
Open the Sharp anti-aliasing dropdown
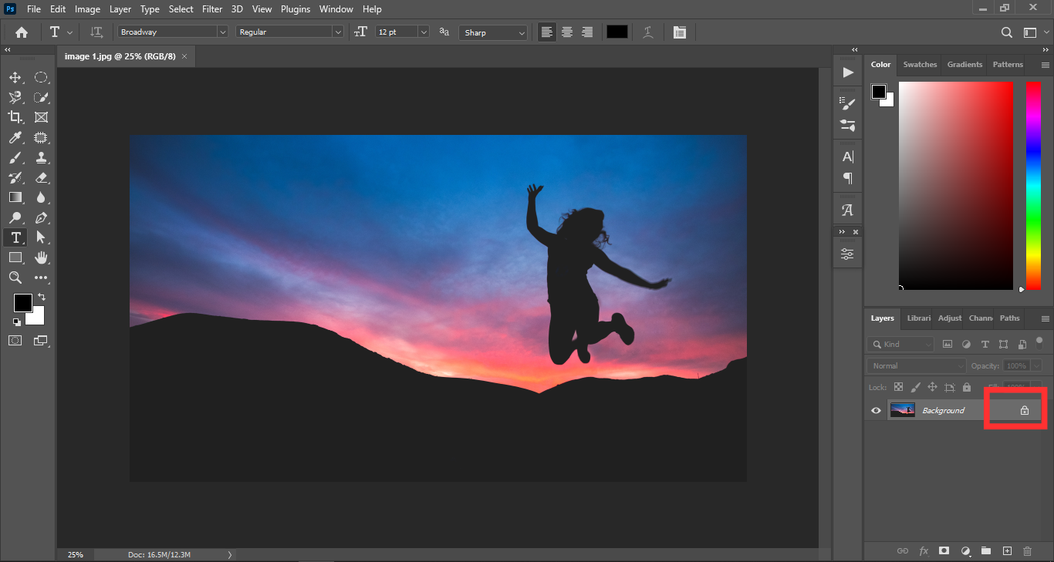click(x=493, y=32)
